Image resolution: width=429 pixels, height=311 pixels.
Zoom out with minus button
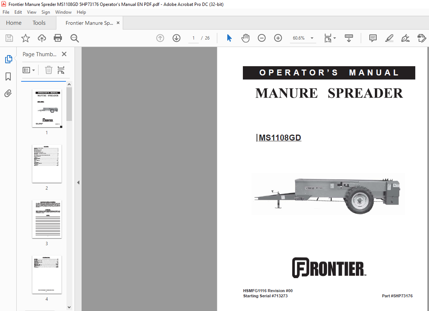(261, 38)
